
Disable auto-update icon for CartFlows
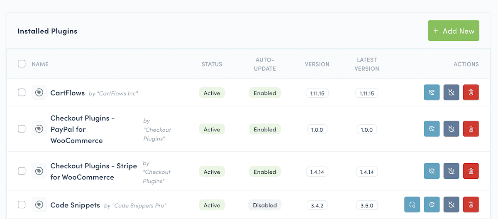(432, 93)
